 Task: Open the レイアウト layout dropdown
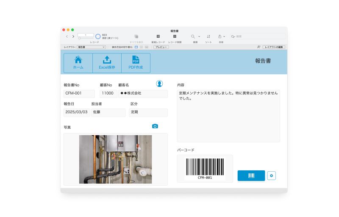(x=91, y=47)
